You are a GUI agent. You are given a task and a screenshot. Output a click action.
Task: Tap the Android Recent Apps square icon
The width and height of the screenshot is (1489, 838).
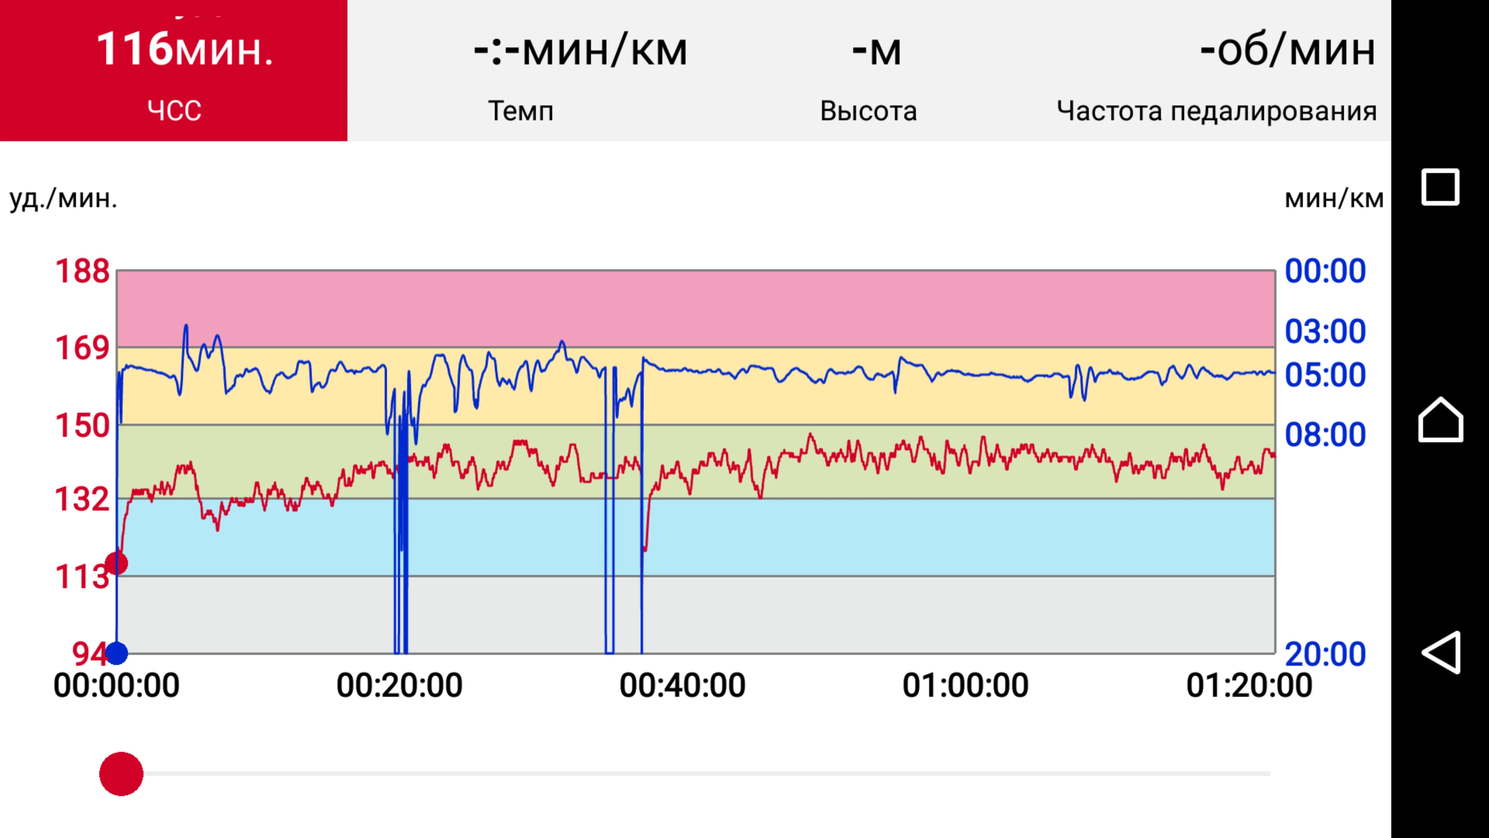(x=1440, y=187)
